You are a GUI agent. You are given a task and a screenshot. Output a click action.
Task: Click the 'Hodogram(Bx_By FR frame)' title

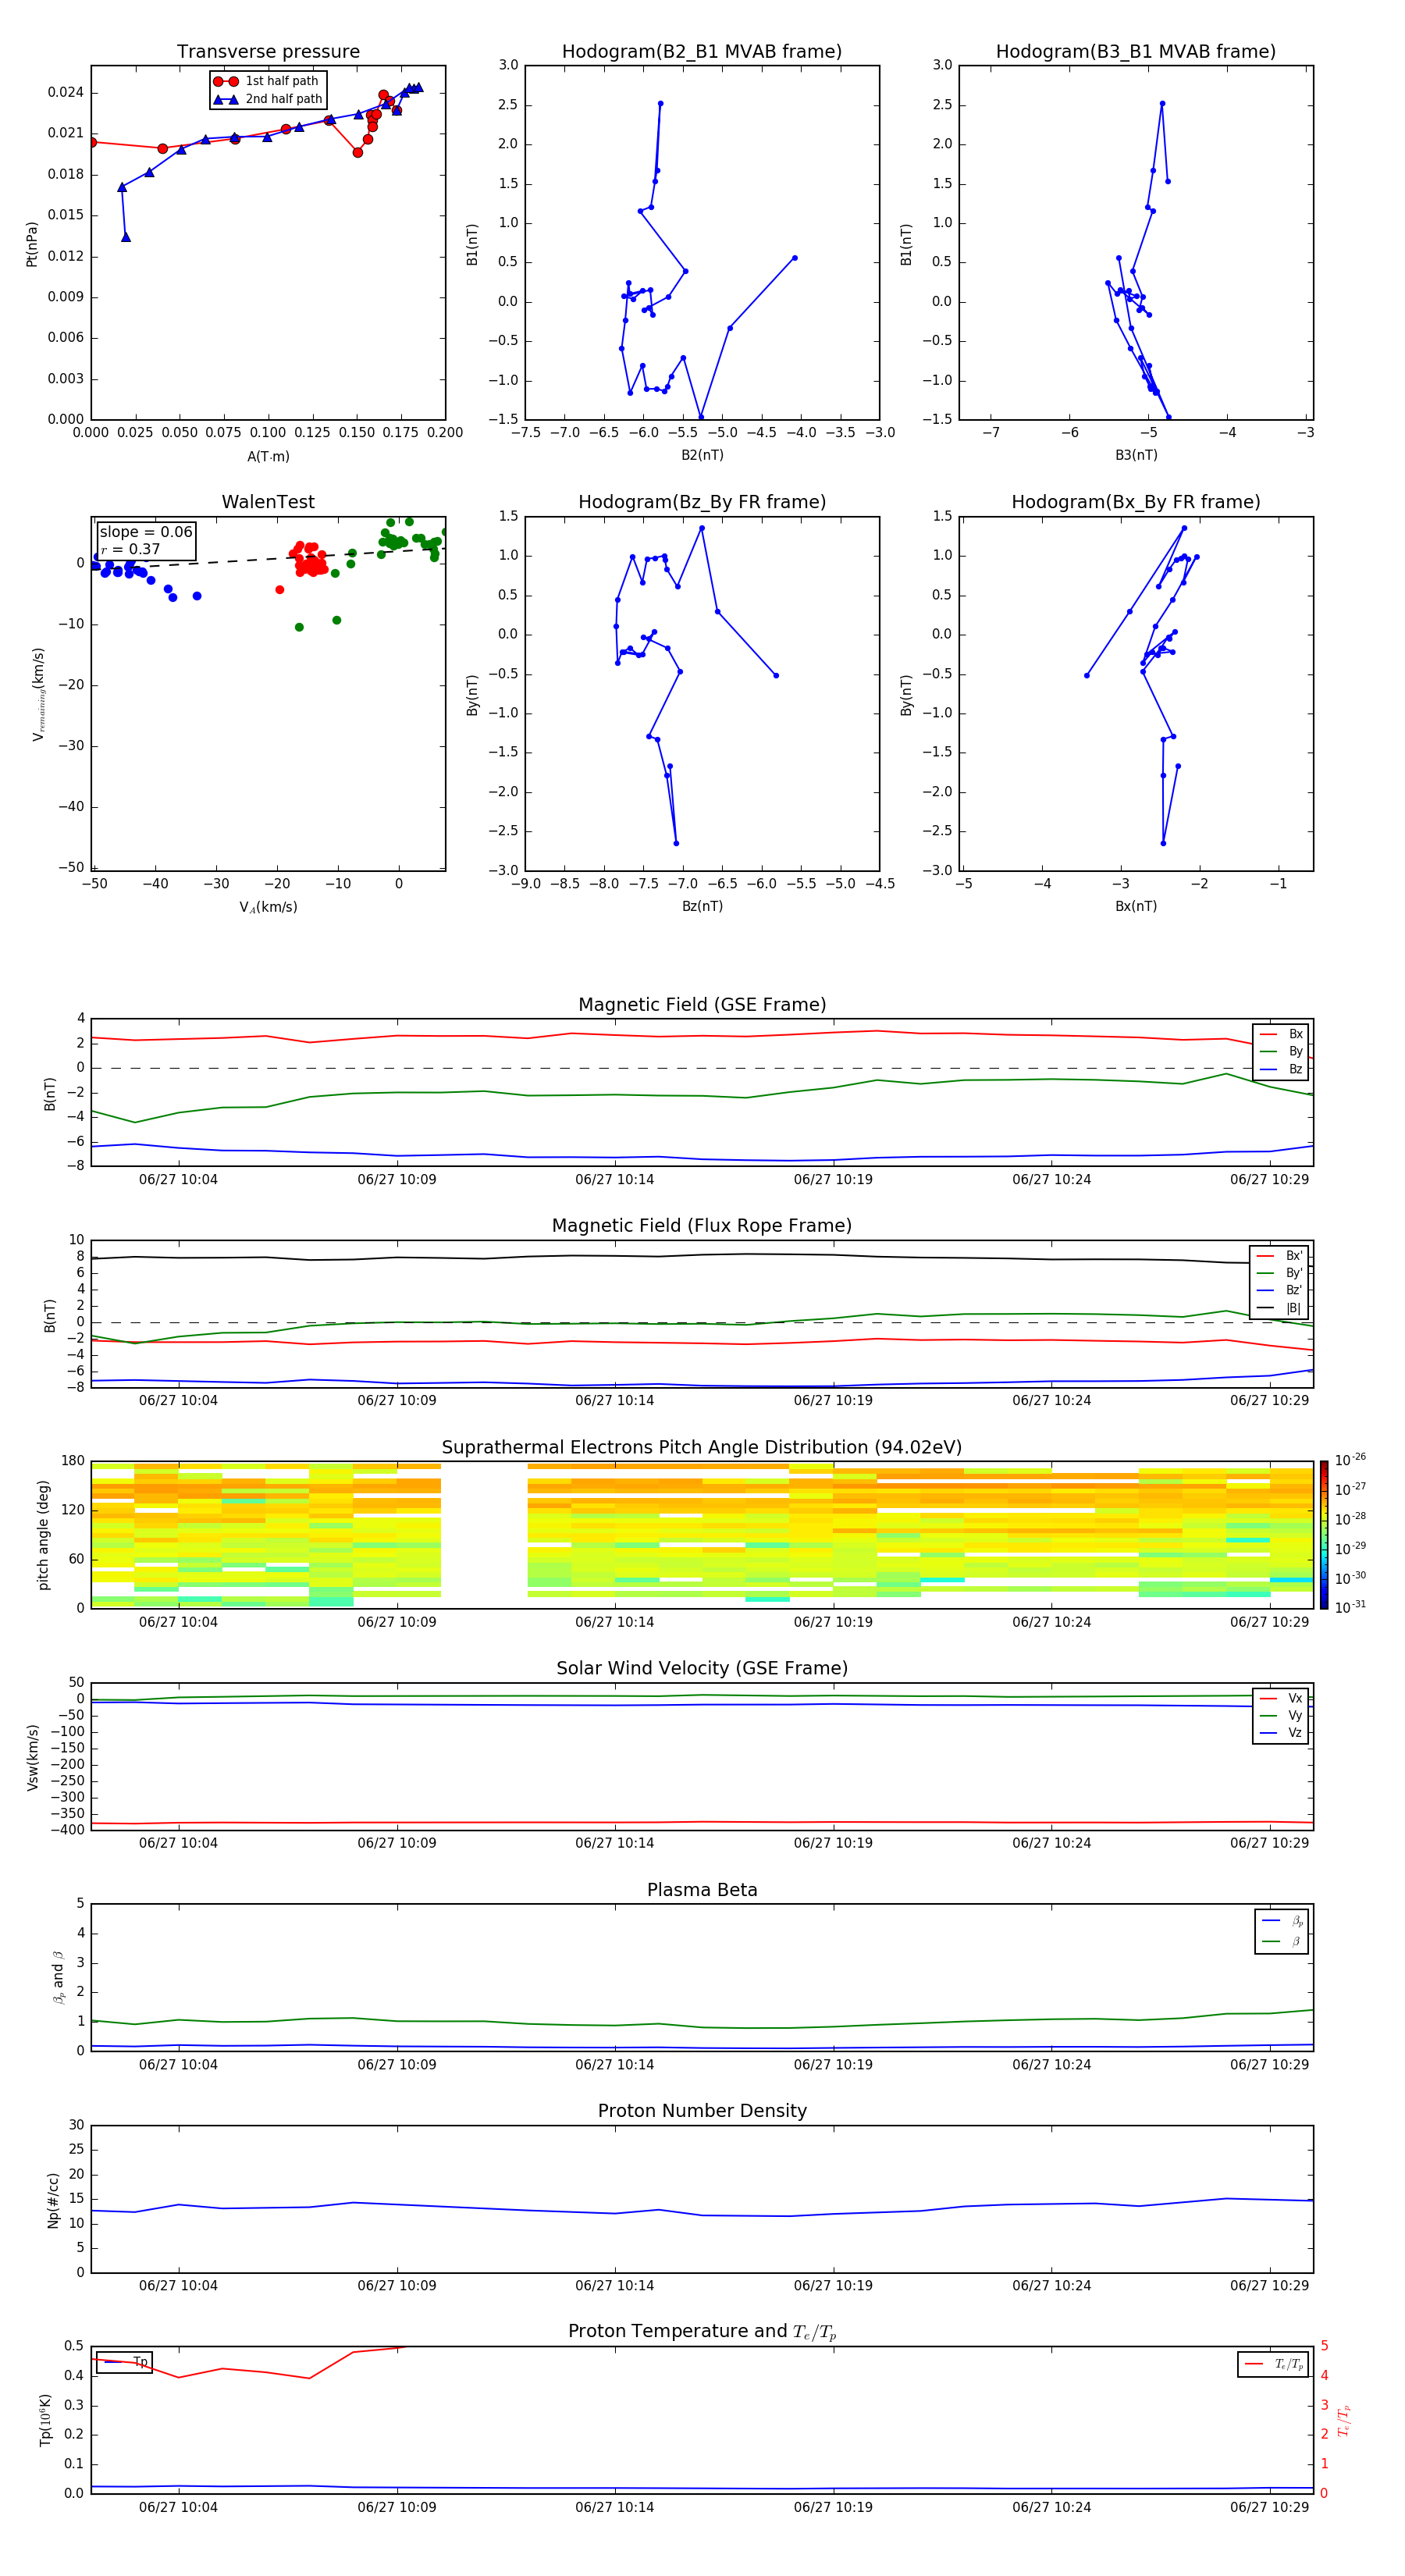(x=1136, y=502)
